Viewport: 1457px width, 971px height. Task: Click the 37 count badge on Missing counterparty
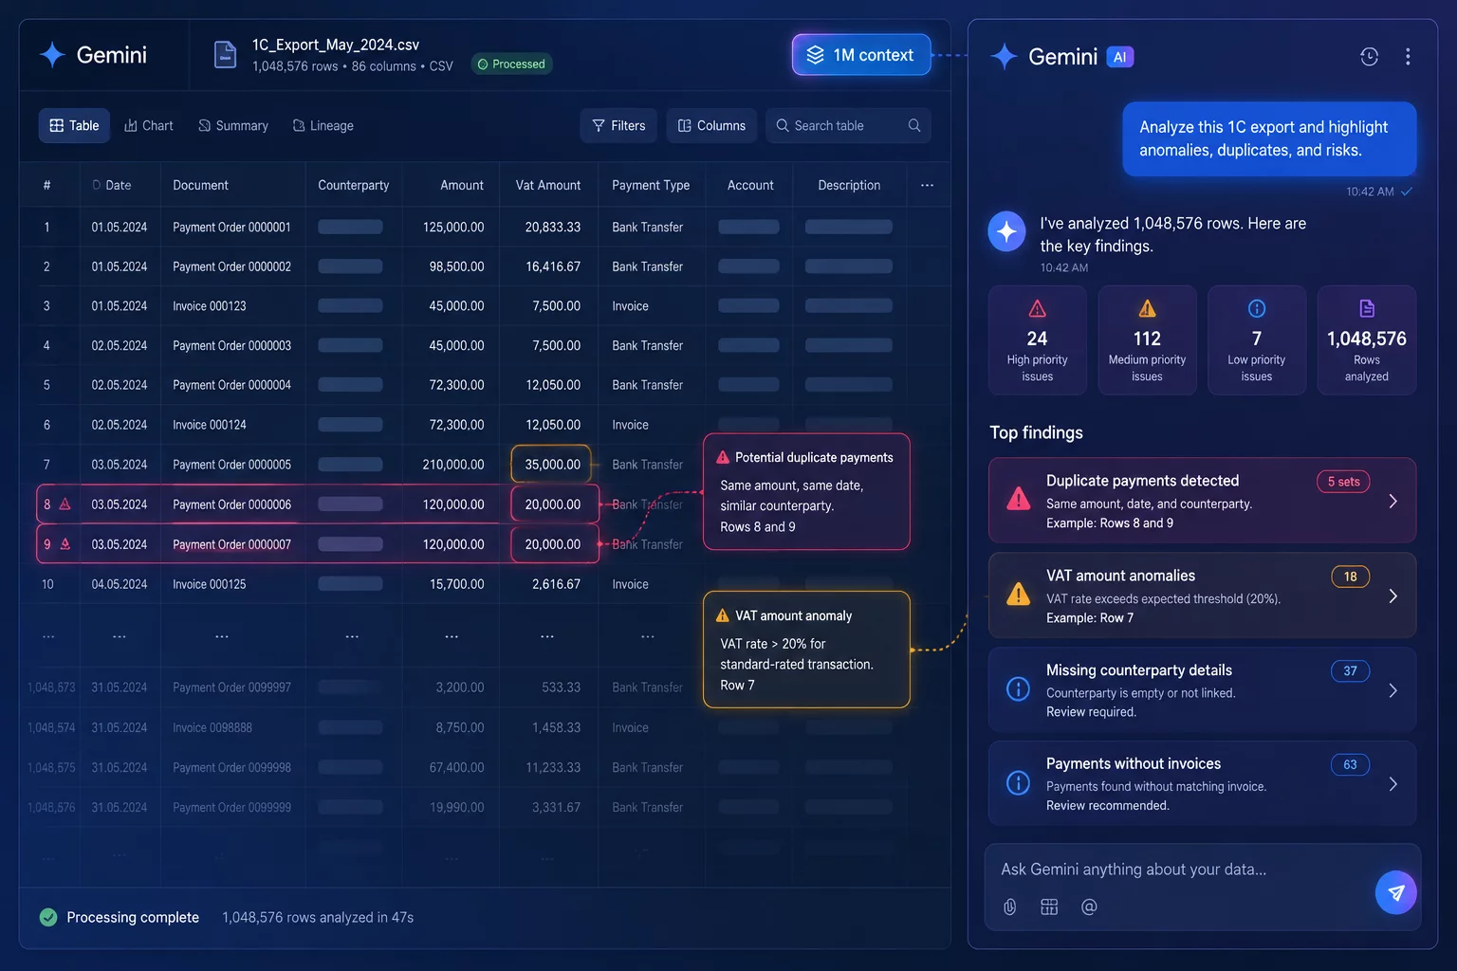tap(1351, 671)
